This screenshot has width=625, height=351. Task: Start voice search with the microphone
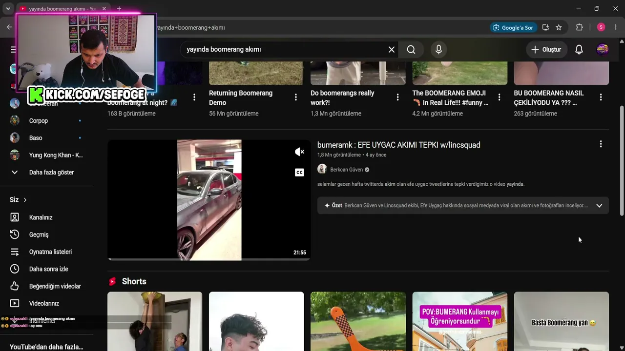tap(438, 49)
